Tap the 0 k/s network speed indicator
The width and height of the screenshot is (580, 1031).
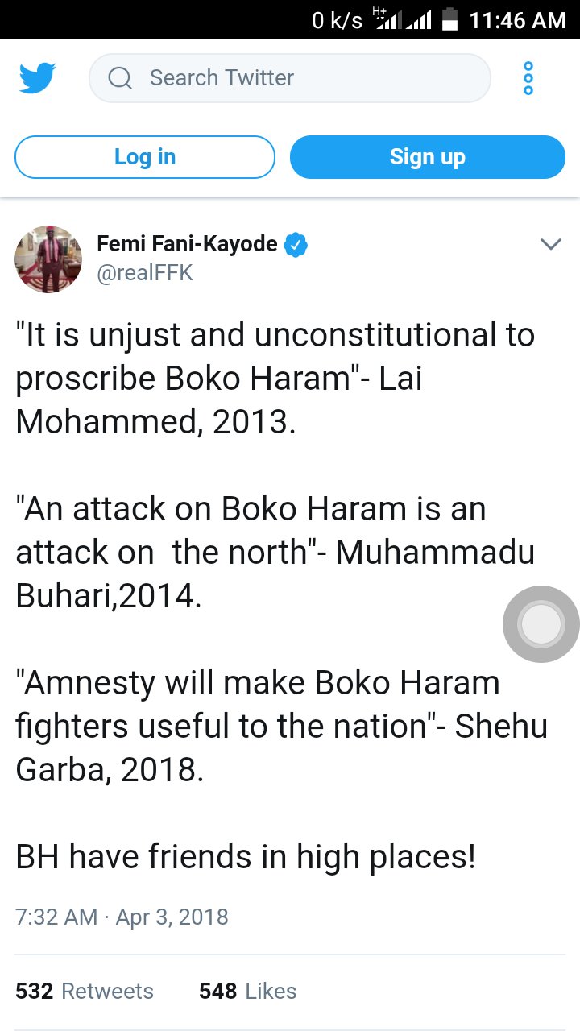[338, 20]
